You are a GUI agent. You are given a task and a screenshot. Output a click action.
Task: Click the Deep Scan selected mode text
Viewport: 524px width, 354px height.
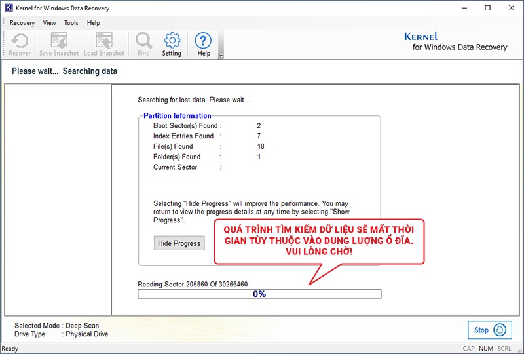point(83,326)
